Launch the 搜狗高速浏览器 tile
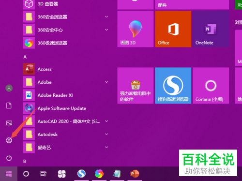242x181 pixels. point(173,86)
